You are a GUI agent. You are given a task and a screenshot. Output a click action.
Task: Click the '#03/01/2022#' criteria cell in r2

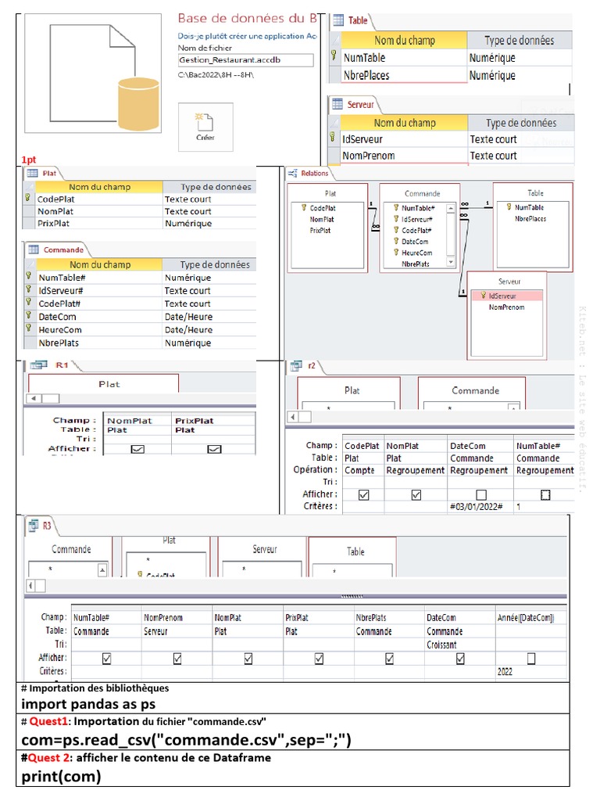(x=480, y=507)
